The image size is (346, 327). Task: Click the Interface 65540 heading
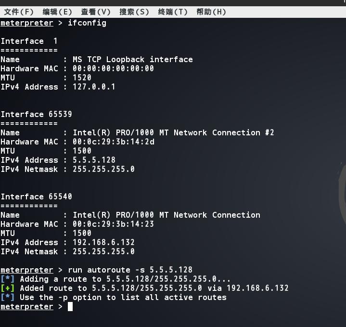click(37, 196)
